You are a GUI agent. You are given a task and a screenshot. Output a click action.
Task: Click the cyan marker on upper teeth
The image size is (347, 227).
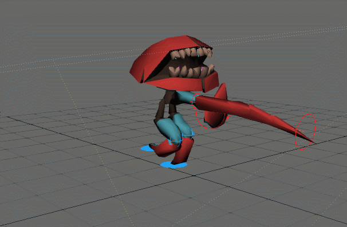176,58
